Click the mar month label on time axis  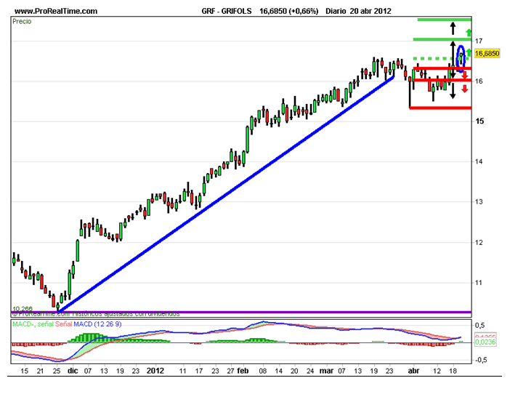pos(326,371)
